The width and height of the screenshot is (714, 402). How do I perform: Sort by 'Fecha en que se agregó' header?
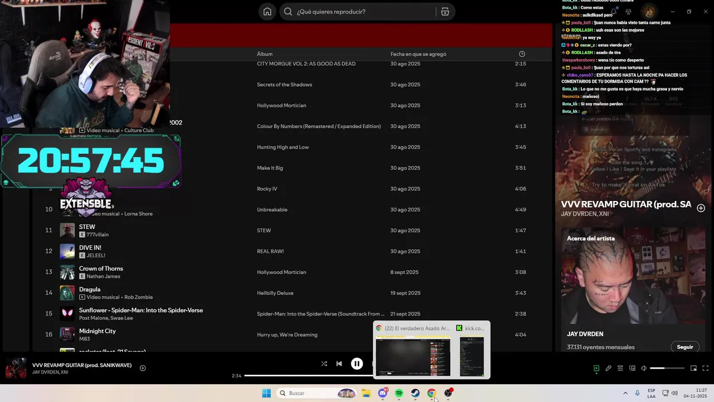418,54
